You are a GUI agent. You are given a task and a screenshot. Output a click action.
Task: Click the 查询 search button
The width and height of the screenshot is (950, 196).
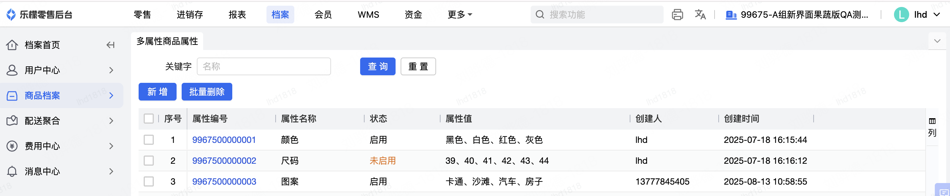[x=377, y=67]
